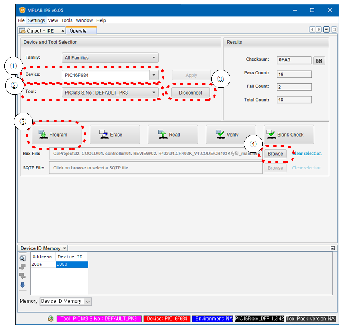Click the Tool: PICkit3 status label
The width and height of the screenshot is (342, 328).
(99, 319)
